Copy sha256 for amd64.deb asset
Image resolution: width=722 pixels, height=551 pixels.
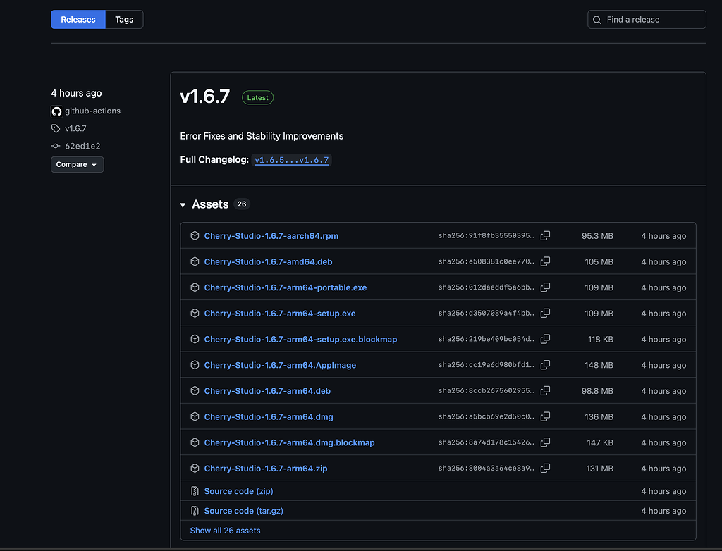[545, 261]
